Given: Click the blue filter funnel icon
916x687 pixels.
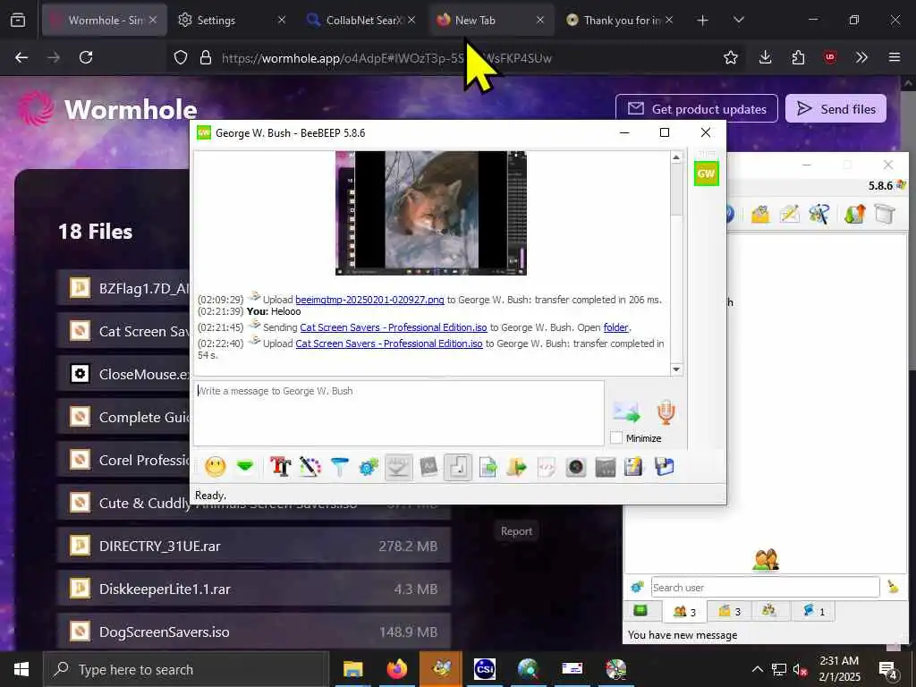Looking at the screenshot, I should click(339, 467).
